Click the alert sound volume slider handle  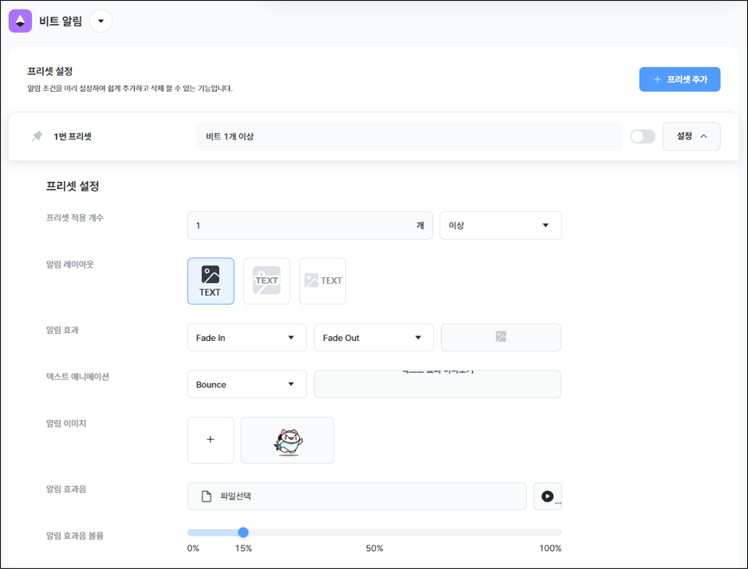coord(242,532)
